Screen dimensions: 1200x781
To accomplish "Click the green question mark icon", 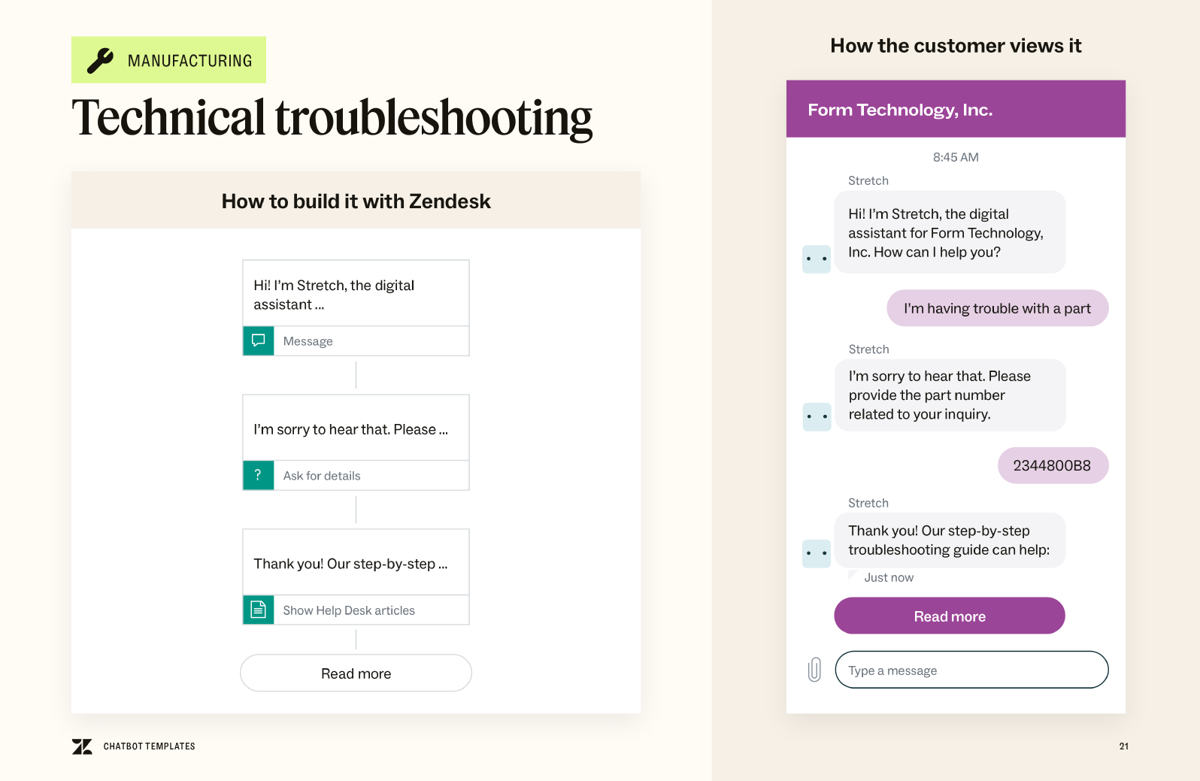I will pyautogui.click(x=259, y=475).
